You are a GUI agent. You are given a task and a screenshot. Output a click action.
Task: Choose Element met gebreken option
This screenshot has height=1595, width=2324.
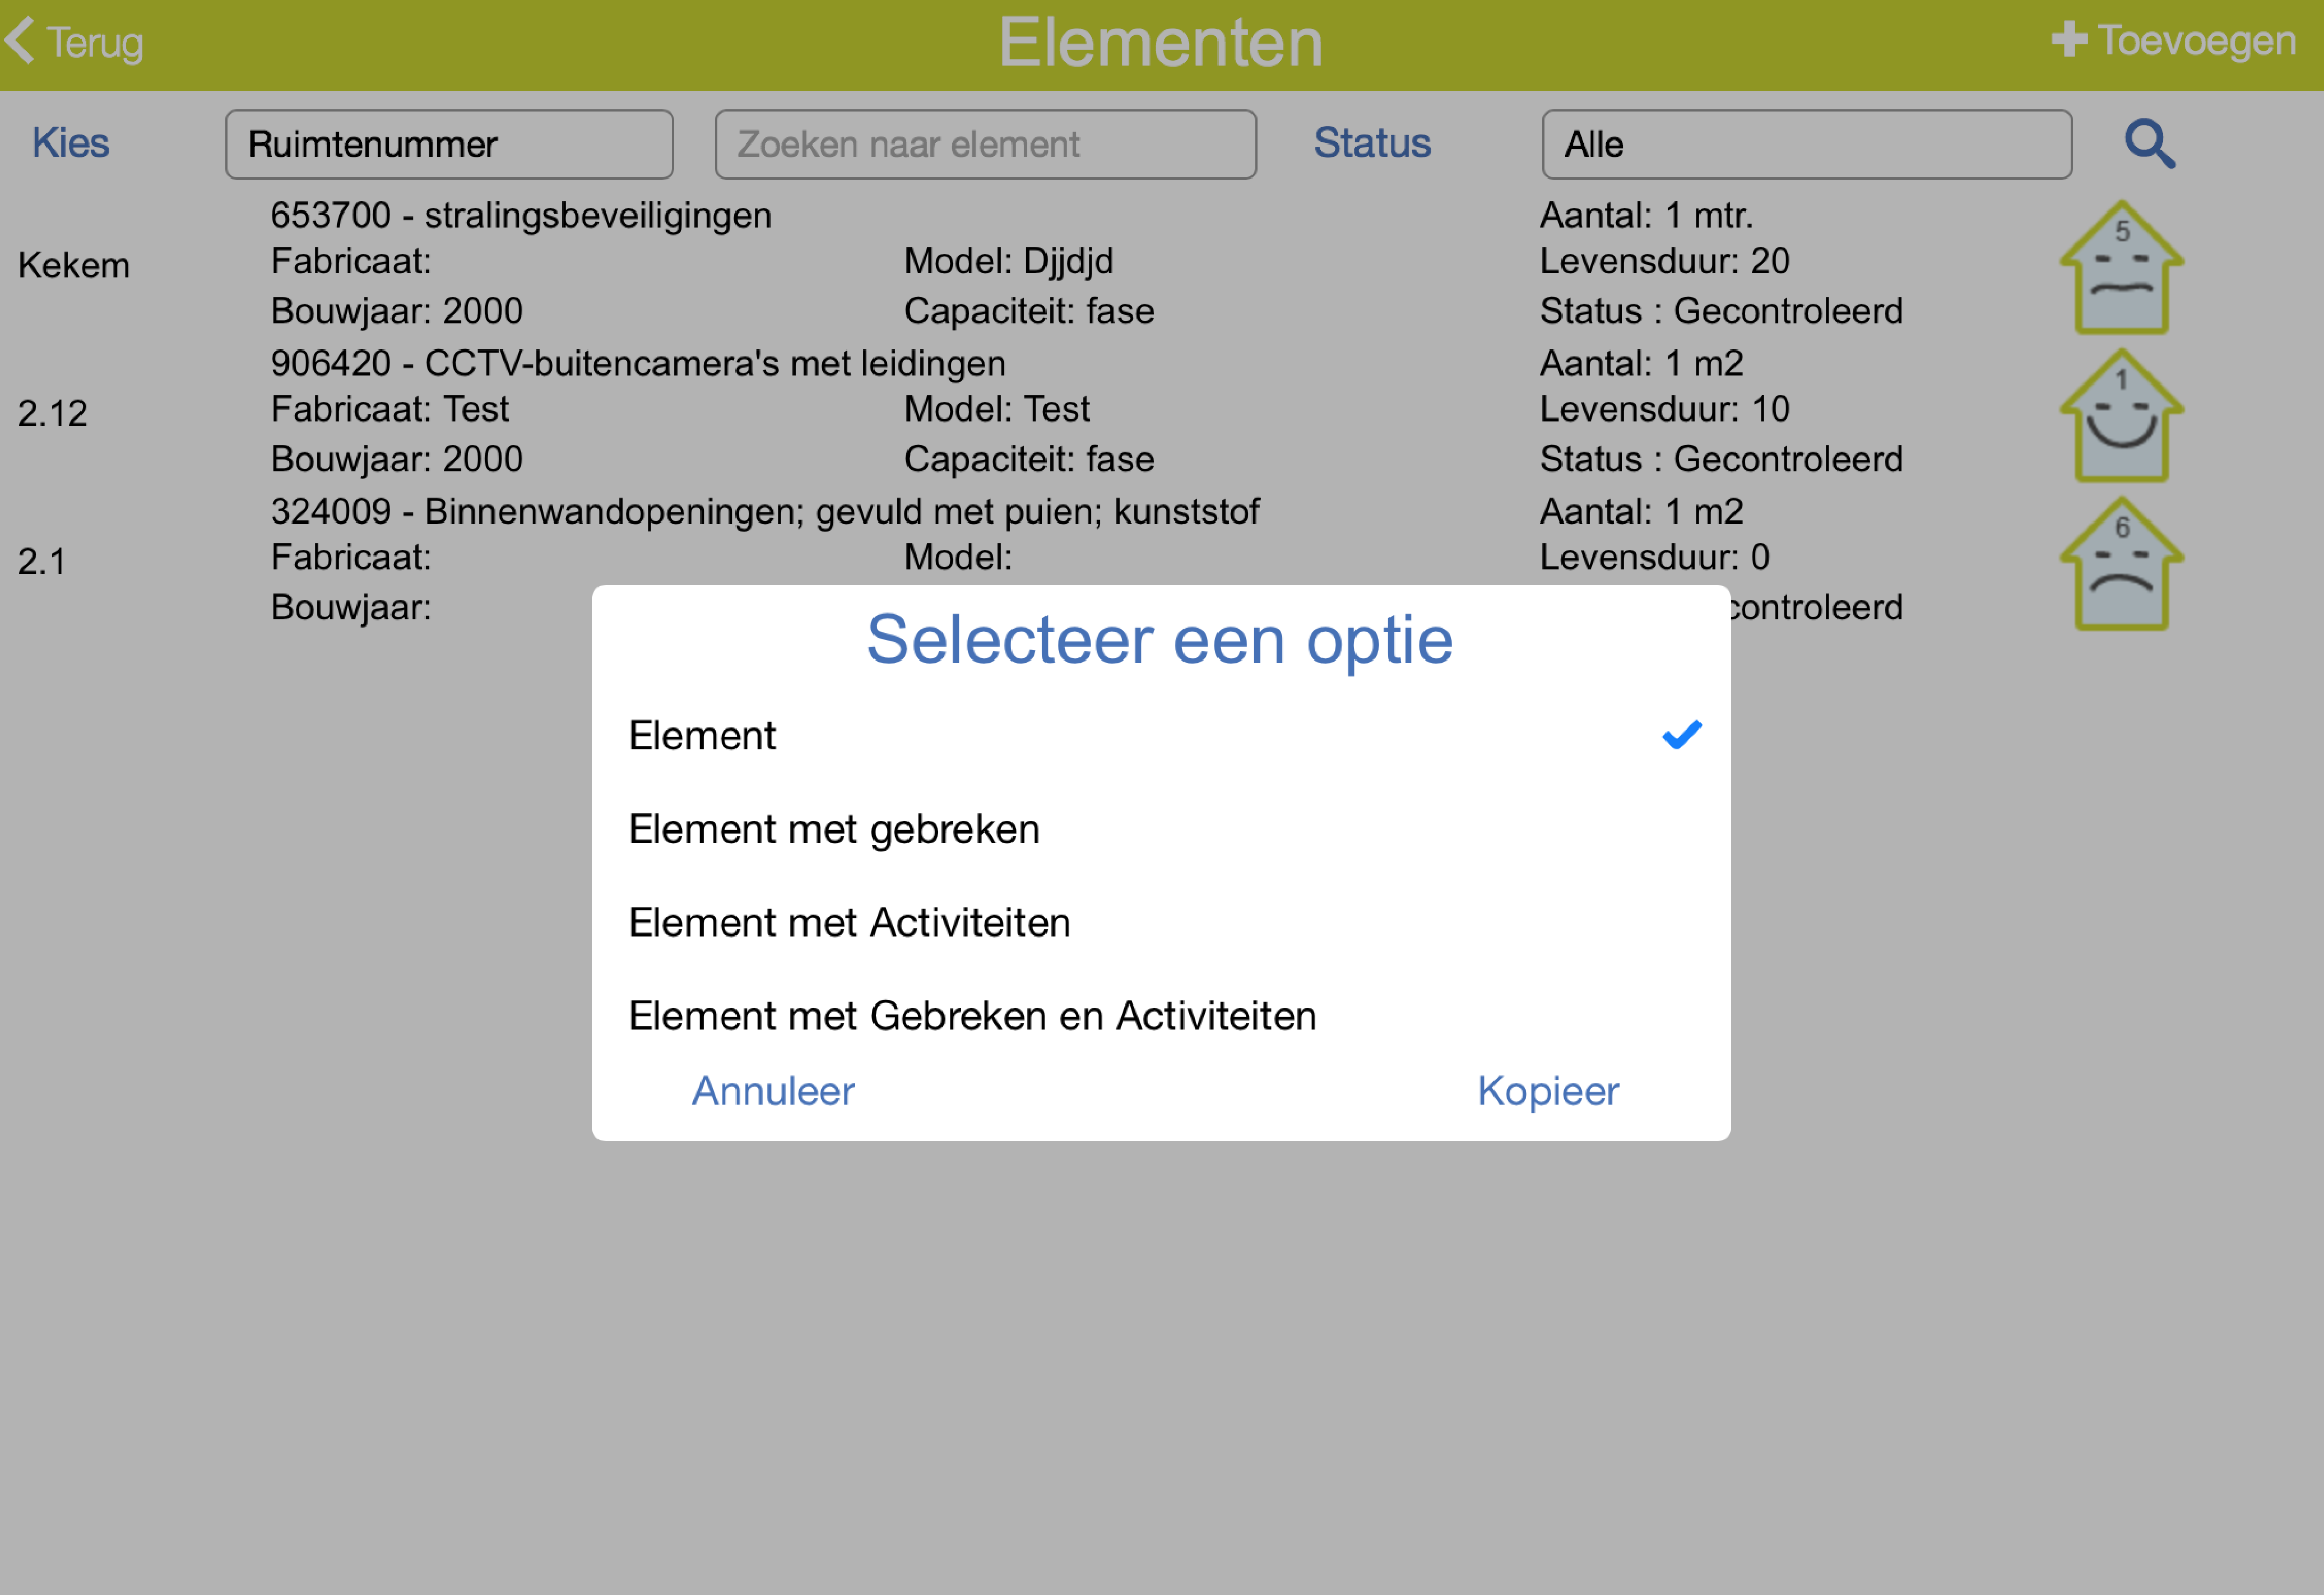(x=1161, y=829)
